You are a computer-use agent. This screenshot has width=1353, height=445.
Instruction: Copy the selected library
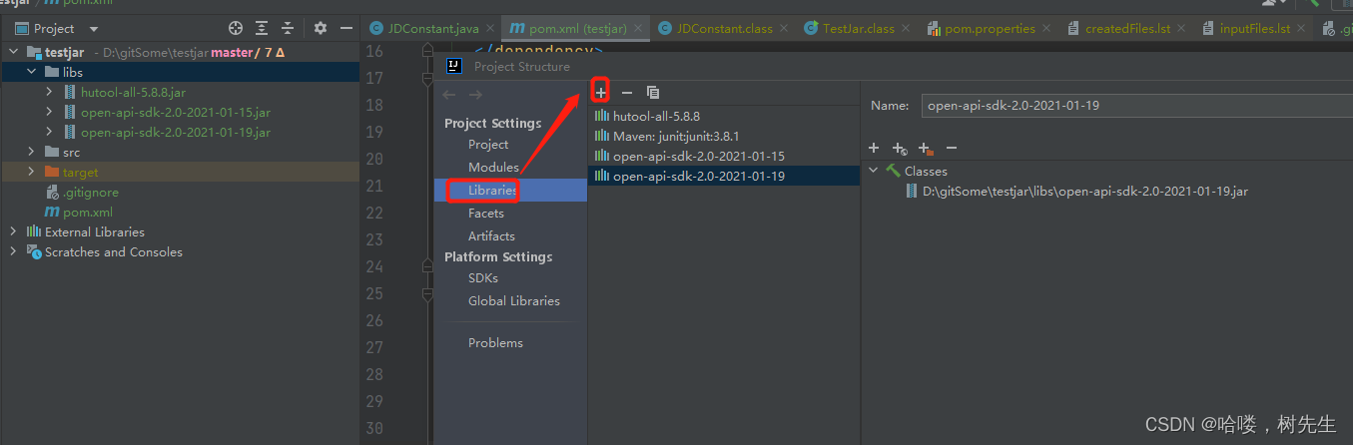[653, 92]
